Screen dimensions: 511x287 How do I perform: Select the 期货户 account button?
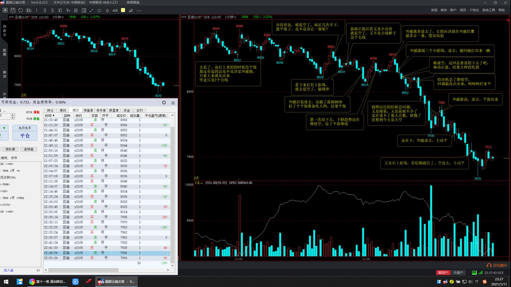point(443,272)
